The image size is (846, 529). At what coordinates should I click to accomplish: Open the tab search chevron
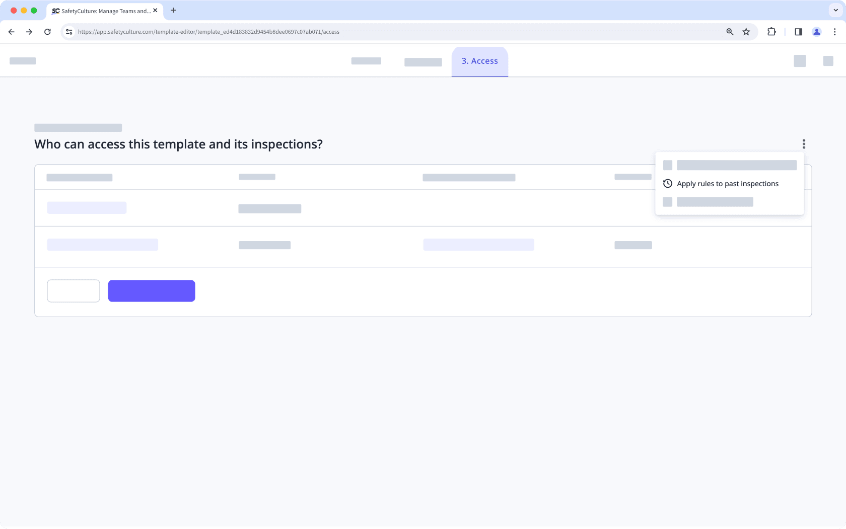click(835, 11)
